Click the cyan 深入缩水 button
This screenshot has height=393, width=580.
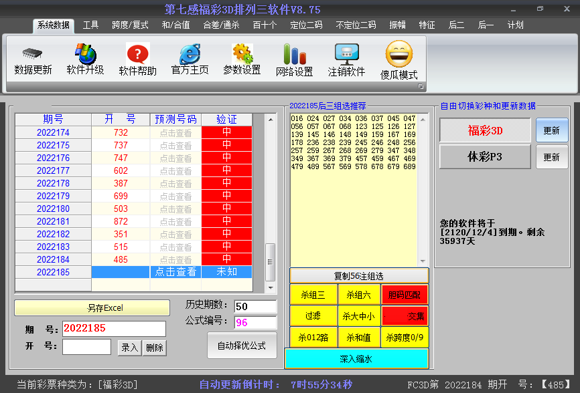(356, 359)
